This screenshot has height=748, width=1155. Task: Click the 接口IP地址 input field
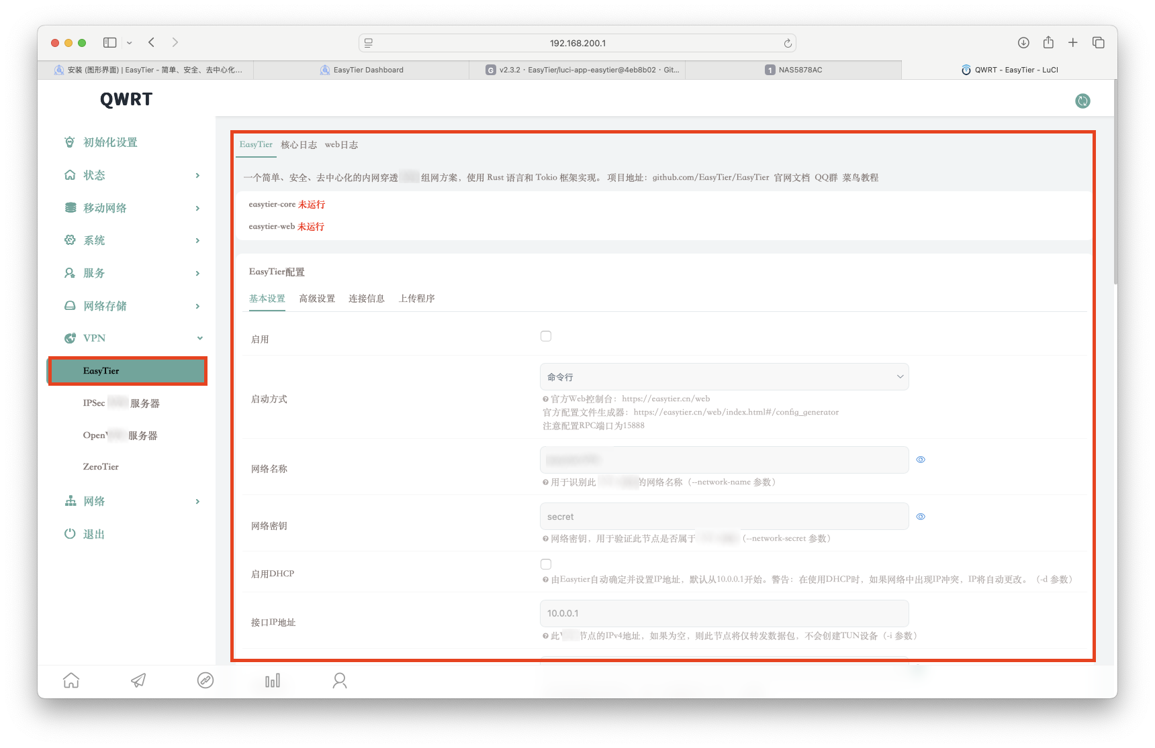coord(724,613)
